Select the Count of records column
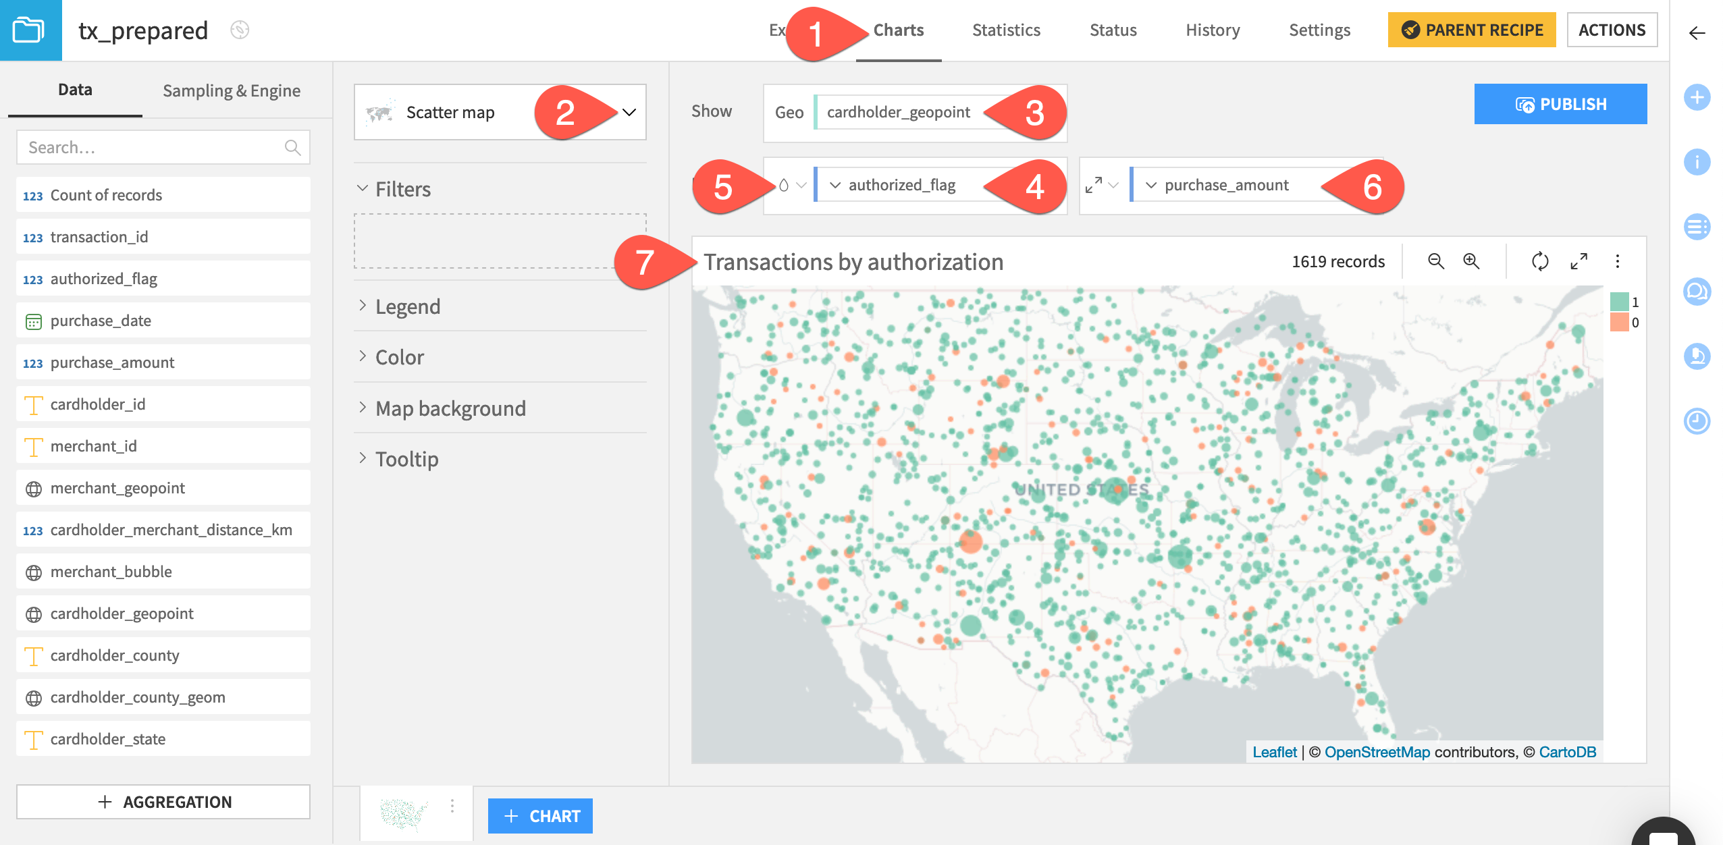The image size is (1723, 845). point(163,195)
